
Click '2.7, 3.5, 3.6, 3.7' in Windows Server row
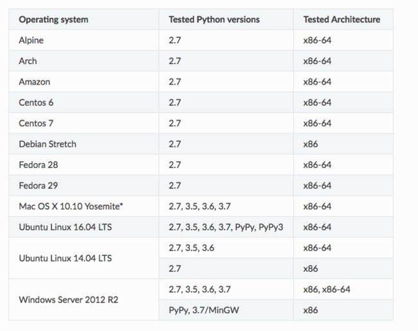[199, 289]
